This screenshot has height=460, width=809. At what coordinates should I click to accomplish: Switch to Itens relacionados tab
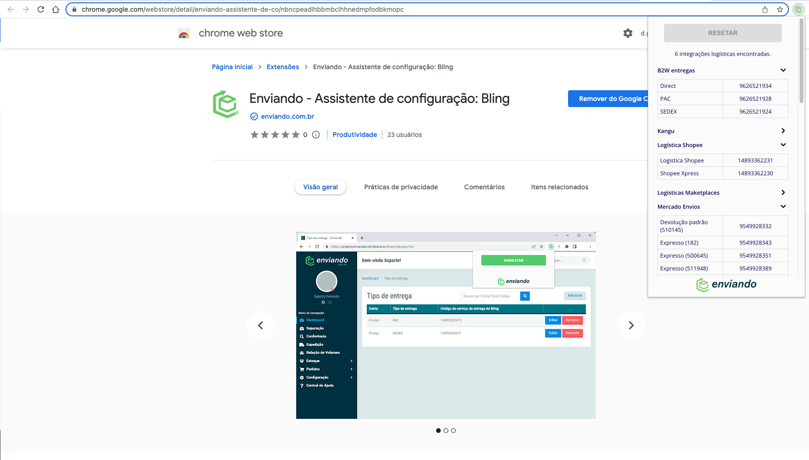click(560, 187)
